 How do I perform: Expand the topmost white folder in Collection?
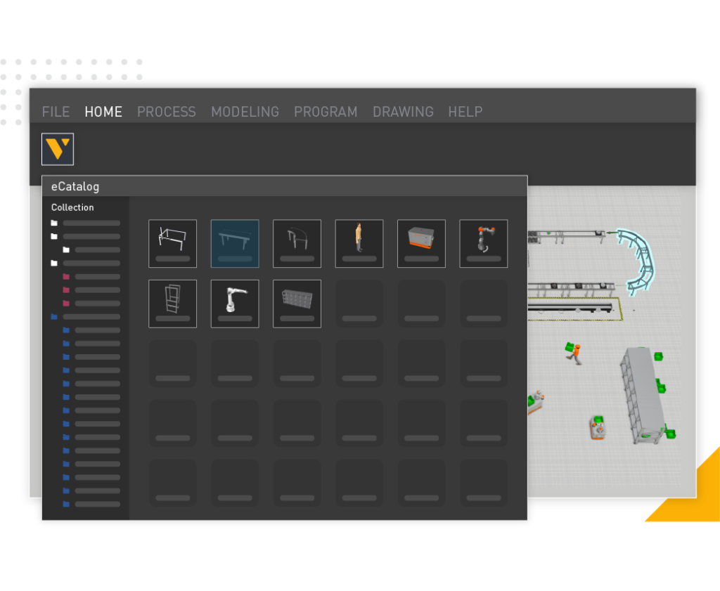55,222
